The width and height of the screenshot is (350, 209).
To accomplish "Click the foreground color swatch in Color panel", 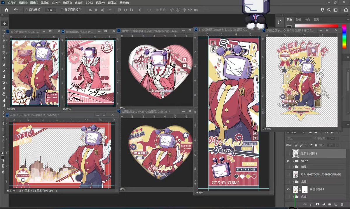I will pyautogui.click(x=289, y=26).
